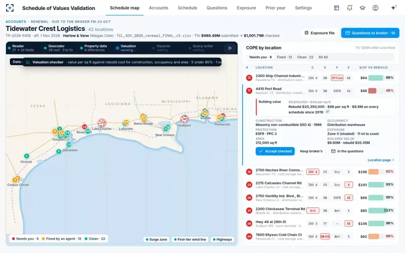Run agents with the play button
This screenshot has width=405, height=253.
point(230,48)
